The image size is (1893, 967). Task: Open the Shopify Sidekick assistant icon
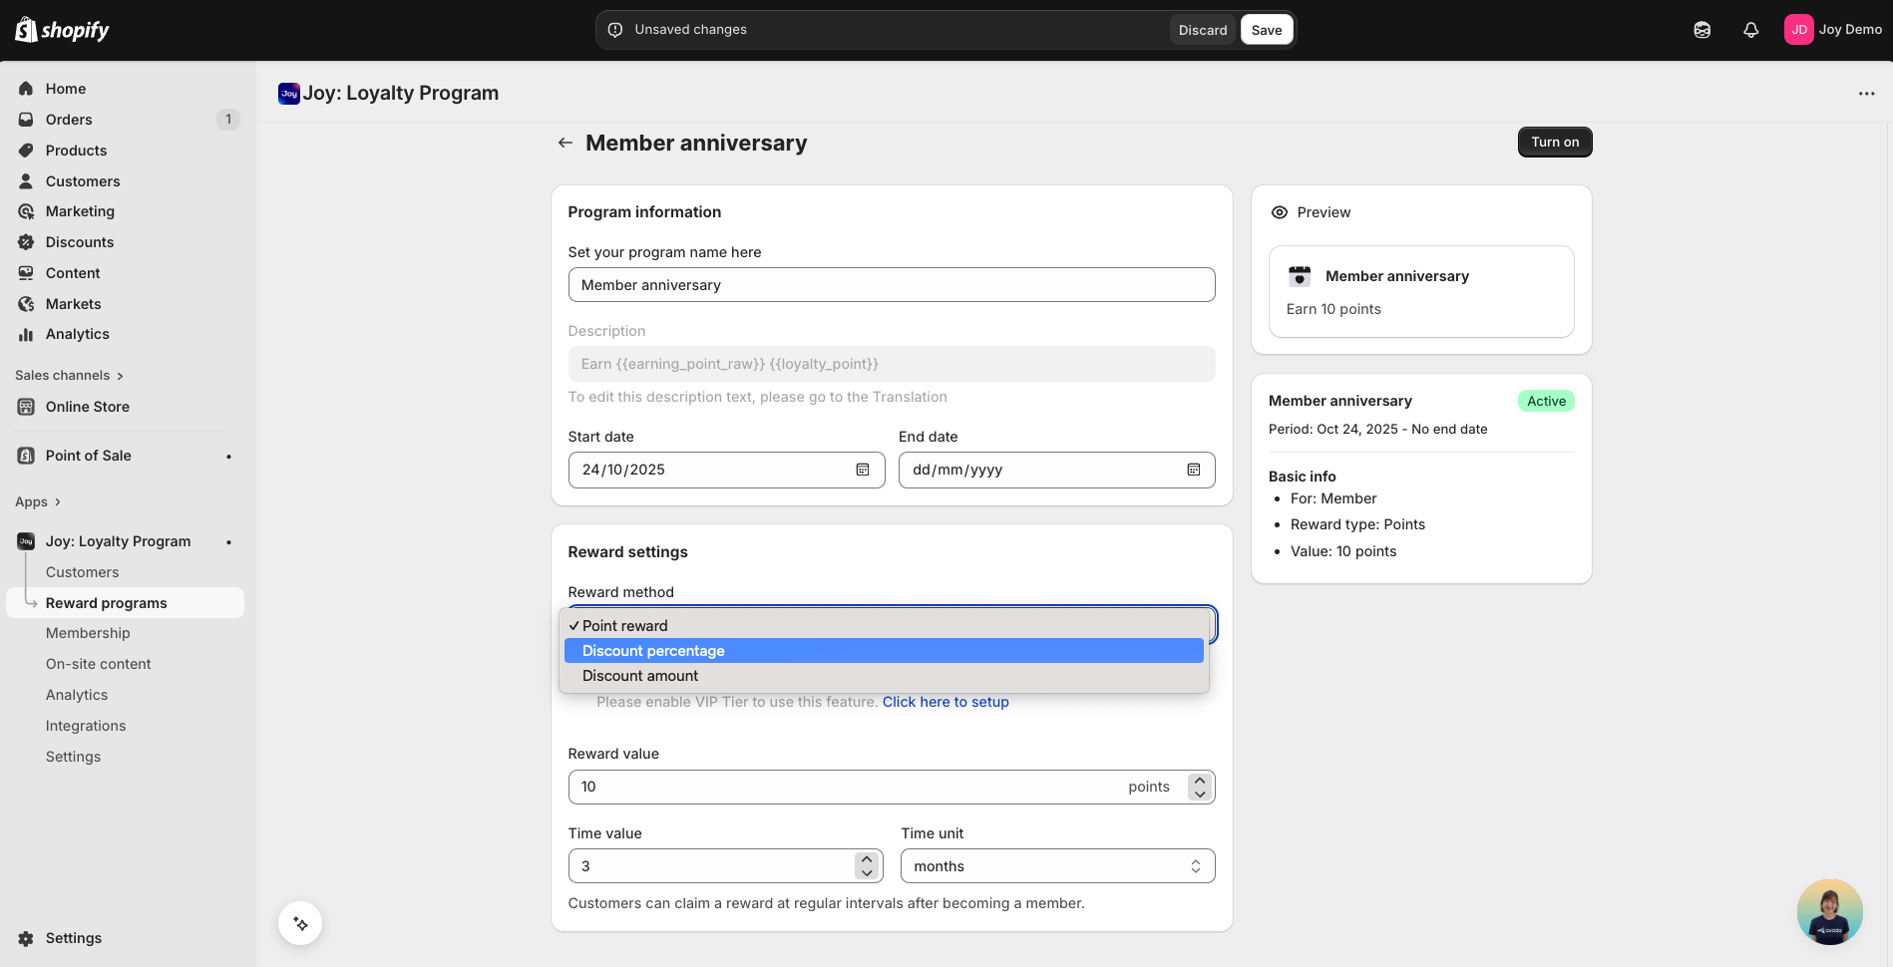1702,30
